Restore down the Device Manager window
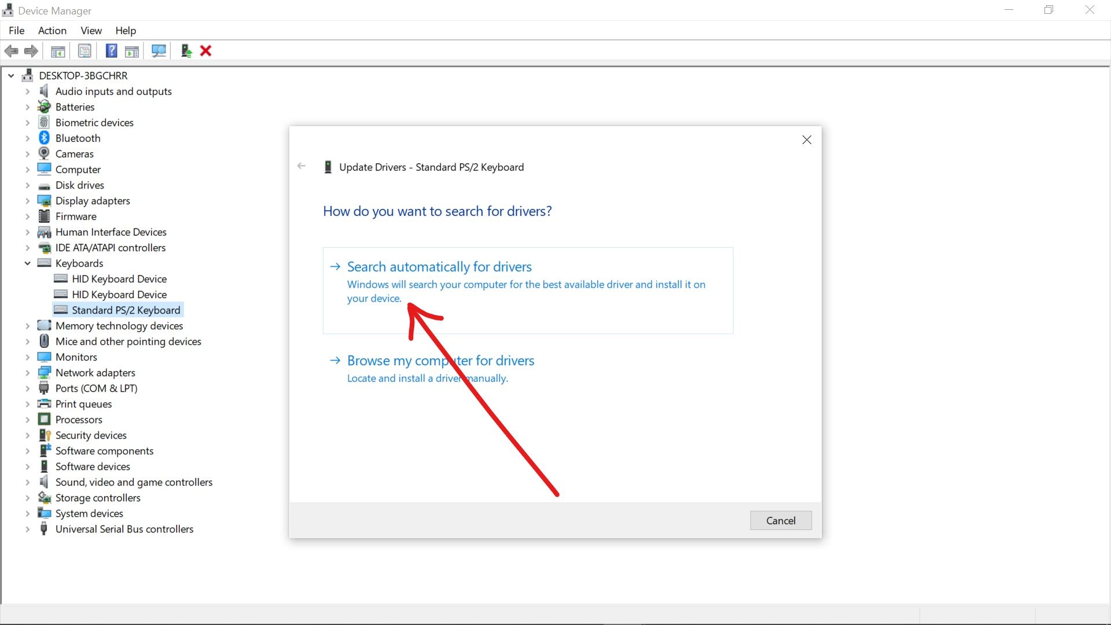This screenshot has height=625, width=1111. pos(1049,10)
